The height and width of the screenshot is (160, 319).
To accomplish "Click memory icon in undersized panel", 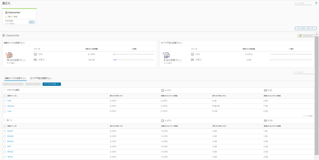I will click(192, 60).
